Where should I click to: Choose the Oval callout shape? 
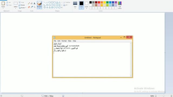(57, 8)
